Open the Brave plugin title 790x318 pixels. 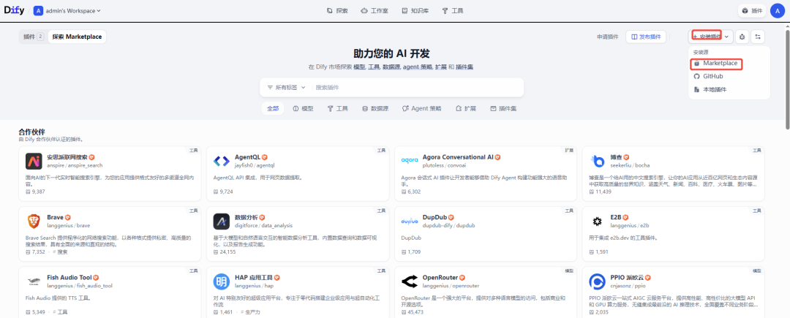(x=56, y=217)
